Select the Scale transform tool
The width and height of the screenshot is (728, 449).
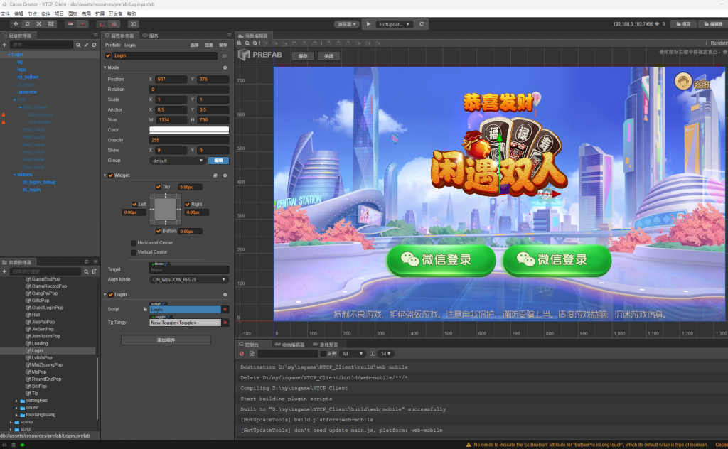tap(39, 24)
